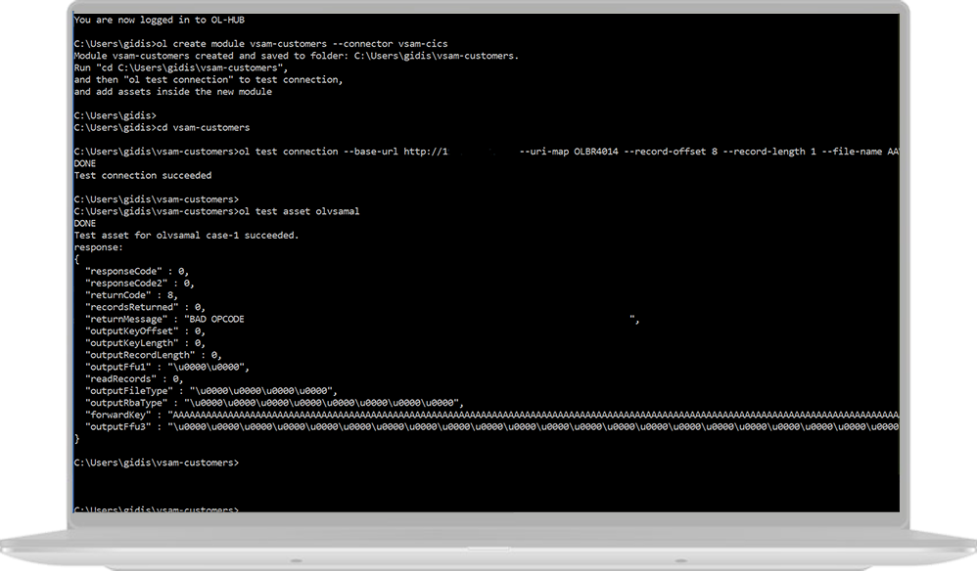The height and width of the screenshot is (571, 977).
Task: Click 'Test asset for olvsamal case-1 succeeded' line
Action: click(186, 235)
